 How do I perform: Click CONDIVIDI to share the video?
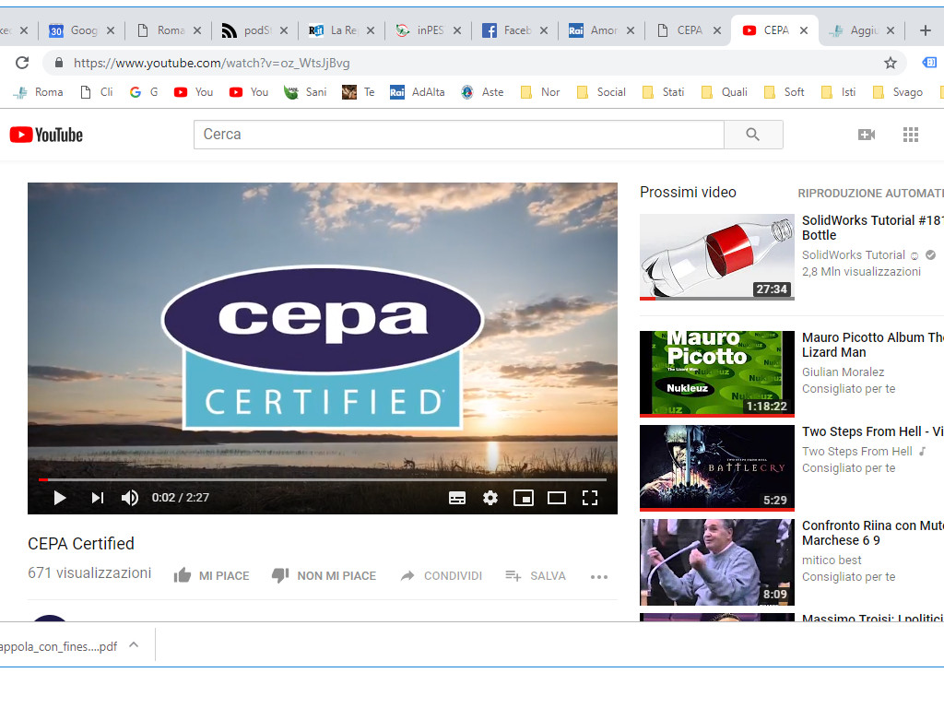441,575
